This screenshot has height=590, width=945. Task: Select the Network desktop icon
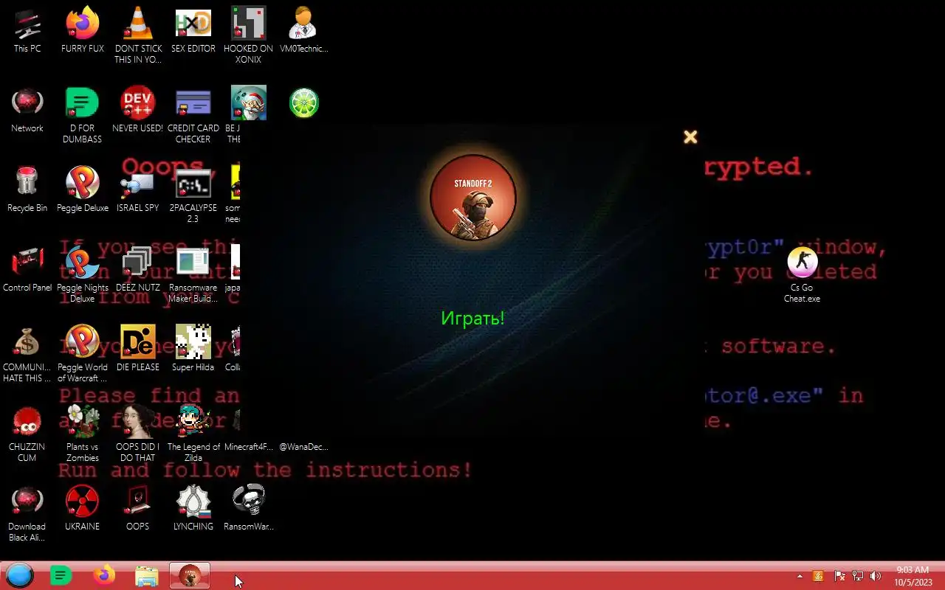point(27,109)
